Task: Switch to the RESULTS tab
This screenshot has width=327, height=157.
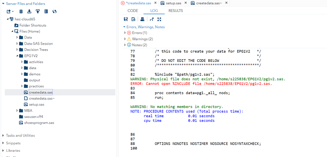Action: pyautogui.click(x=175, y=11)
